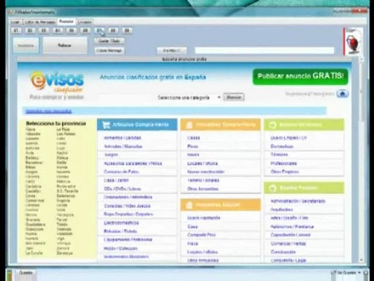Viewport: 374px width, 281px height.
Task: Switch to the Promotor tab
Action: click(66, 21)
